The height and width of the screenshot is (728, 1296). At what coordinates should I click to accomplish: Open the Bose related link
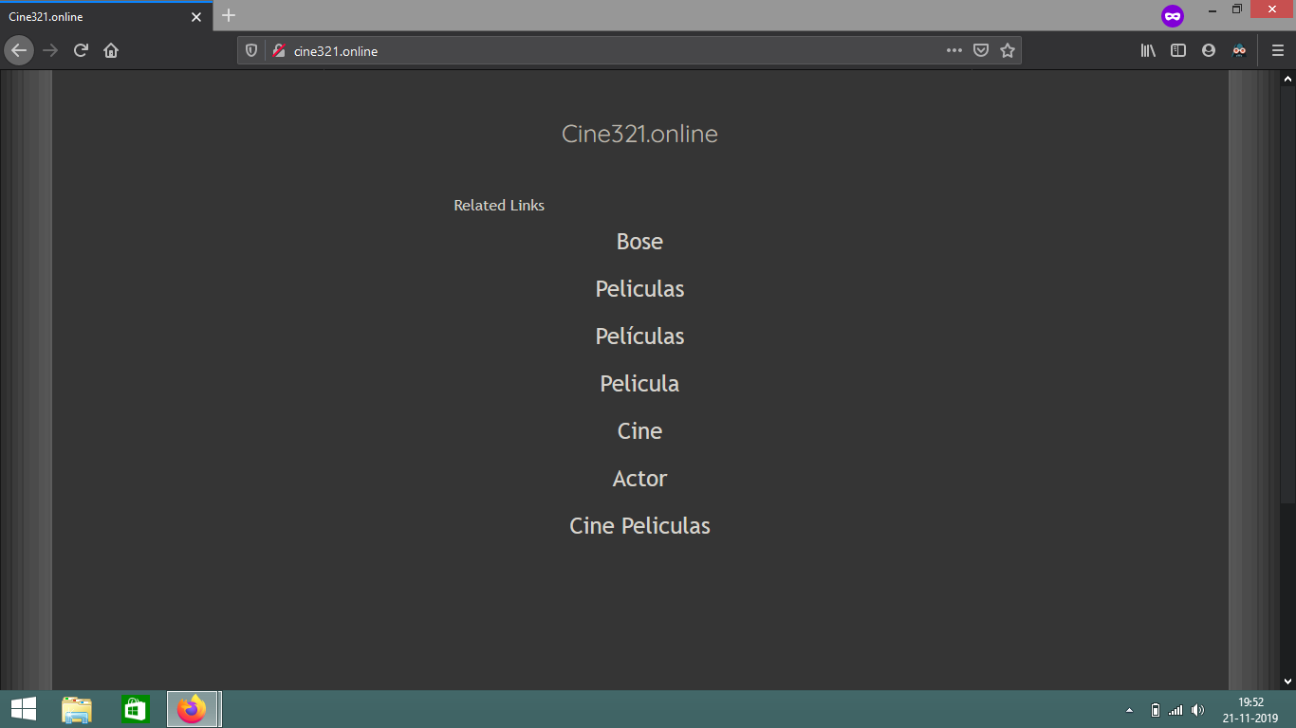click(639, 242)
